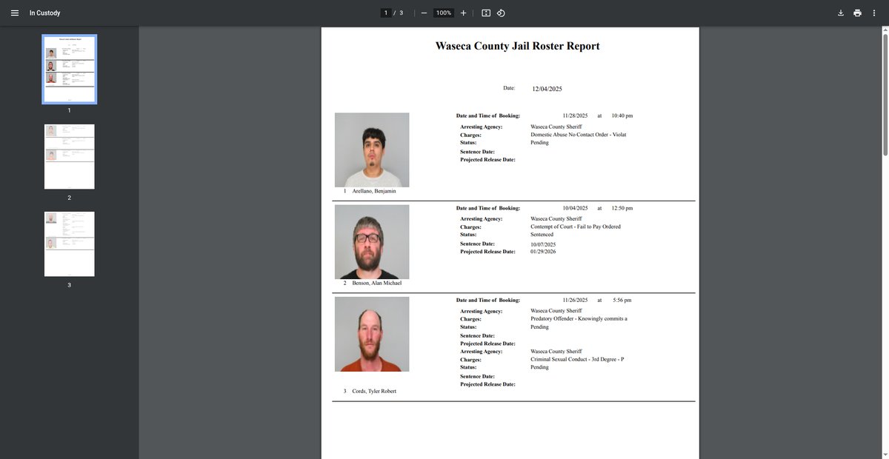Screen dimensions: 889x459
Task: Click the name 'Cords, Tyler Robert'
Action: (x=375, y=391)
